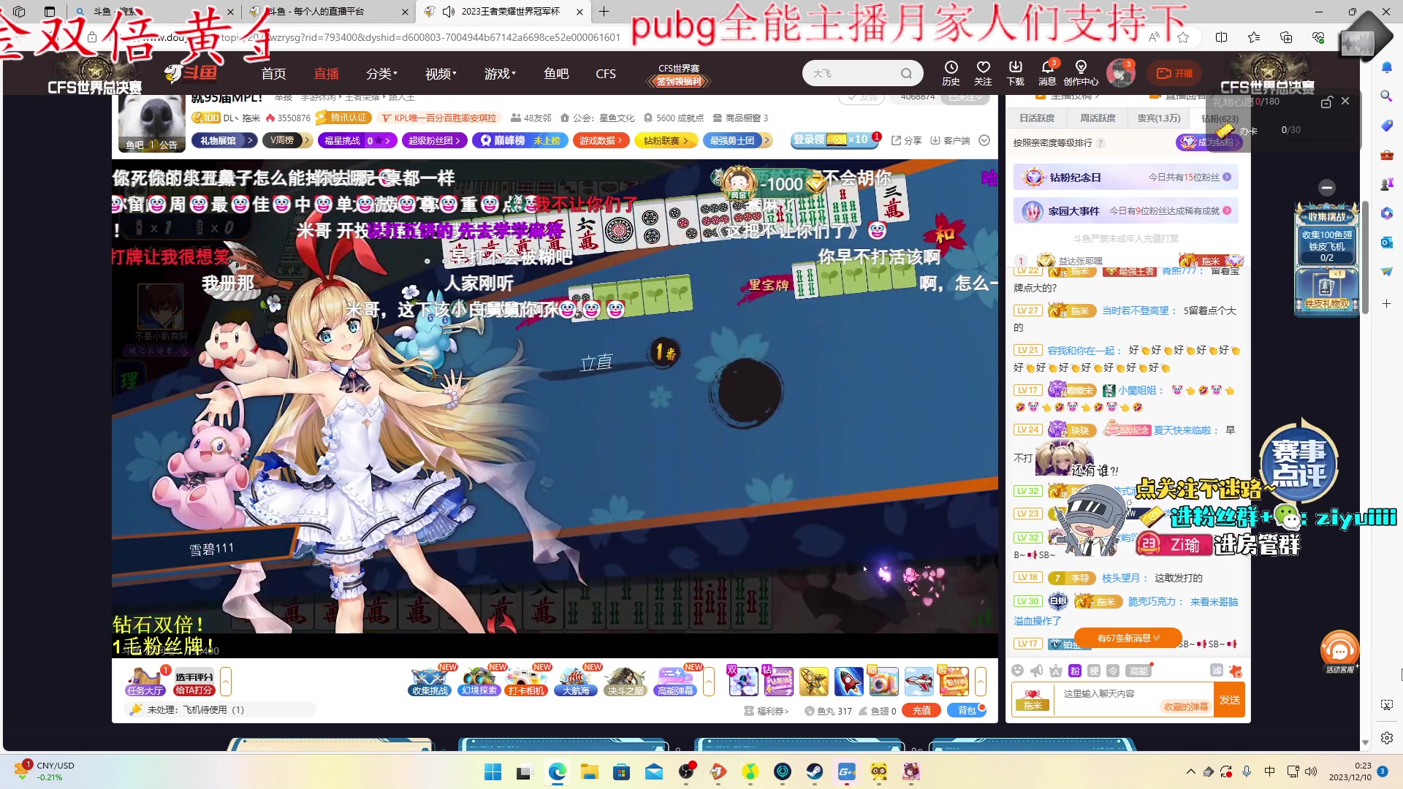Expand 分类 category dropdown
The width and height of the screenshot is (1403, 789).
(x=381, y=74)
